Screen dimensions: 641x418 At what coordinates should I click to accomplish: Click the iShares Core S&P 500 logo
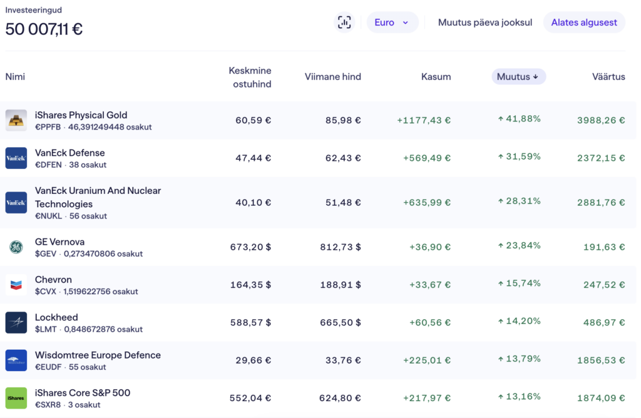click(x=16, y=398)
